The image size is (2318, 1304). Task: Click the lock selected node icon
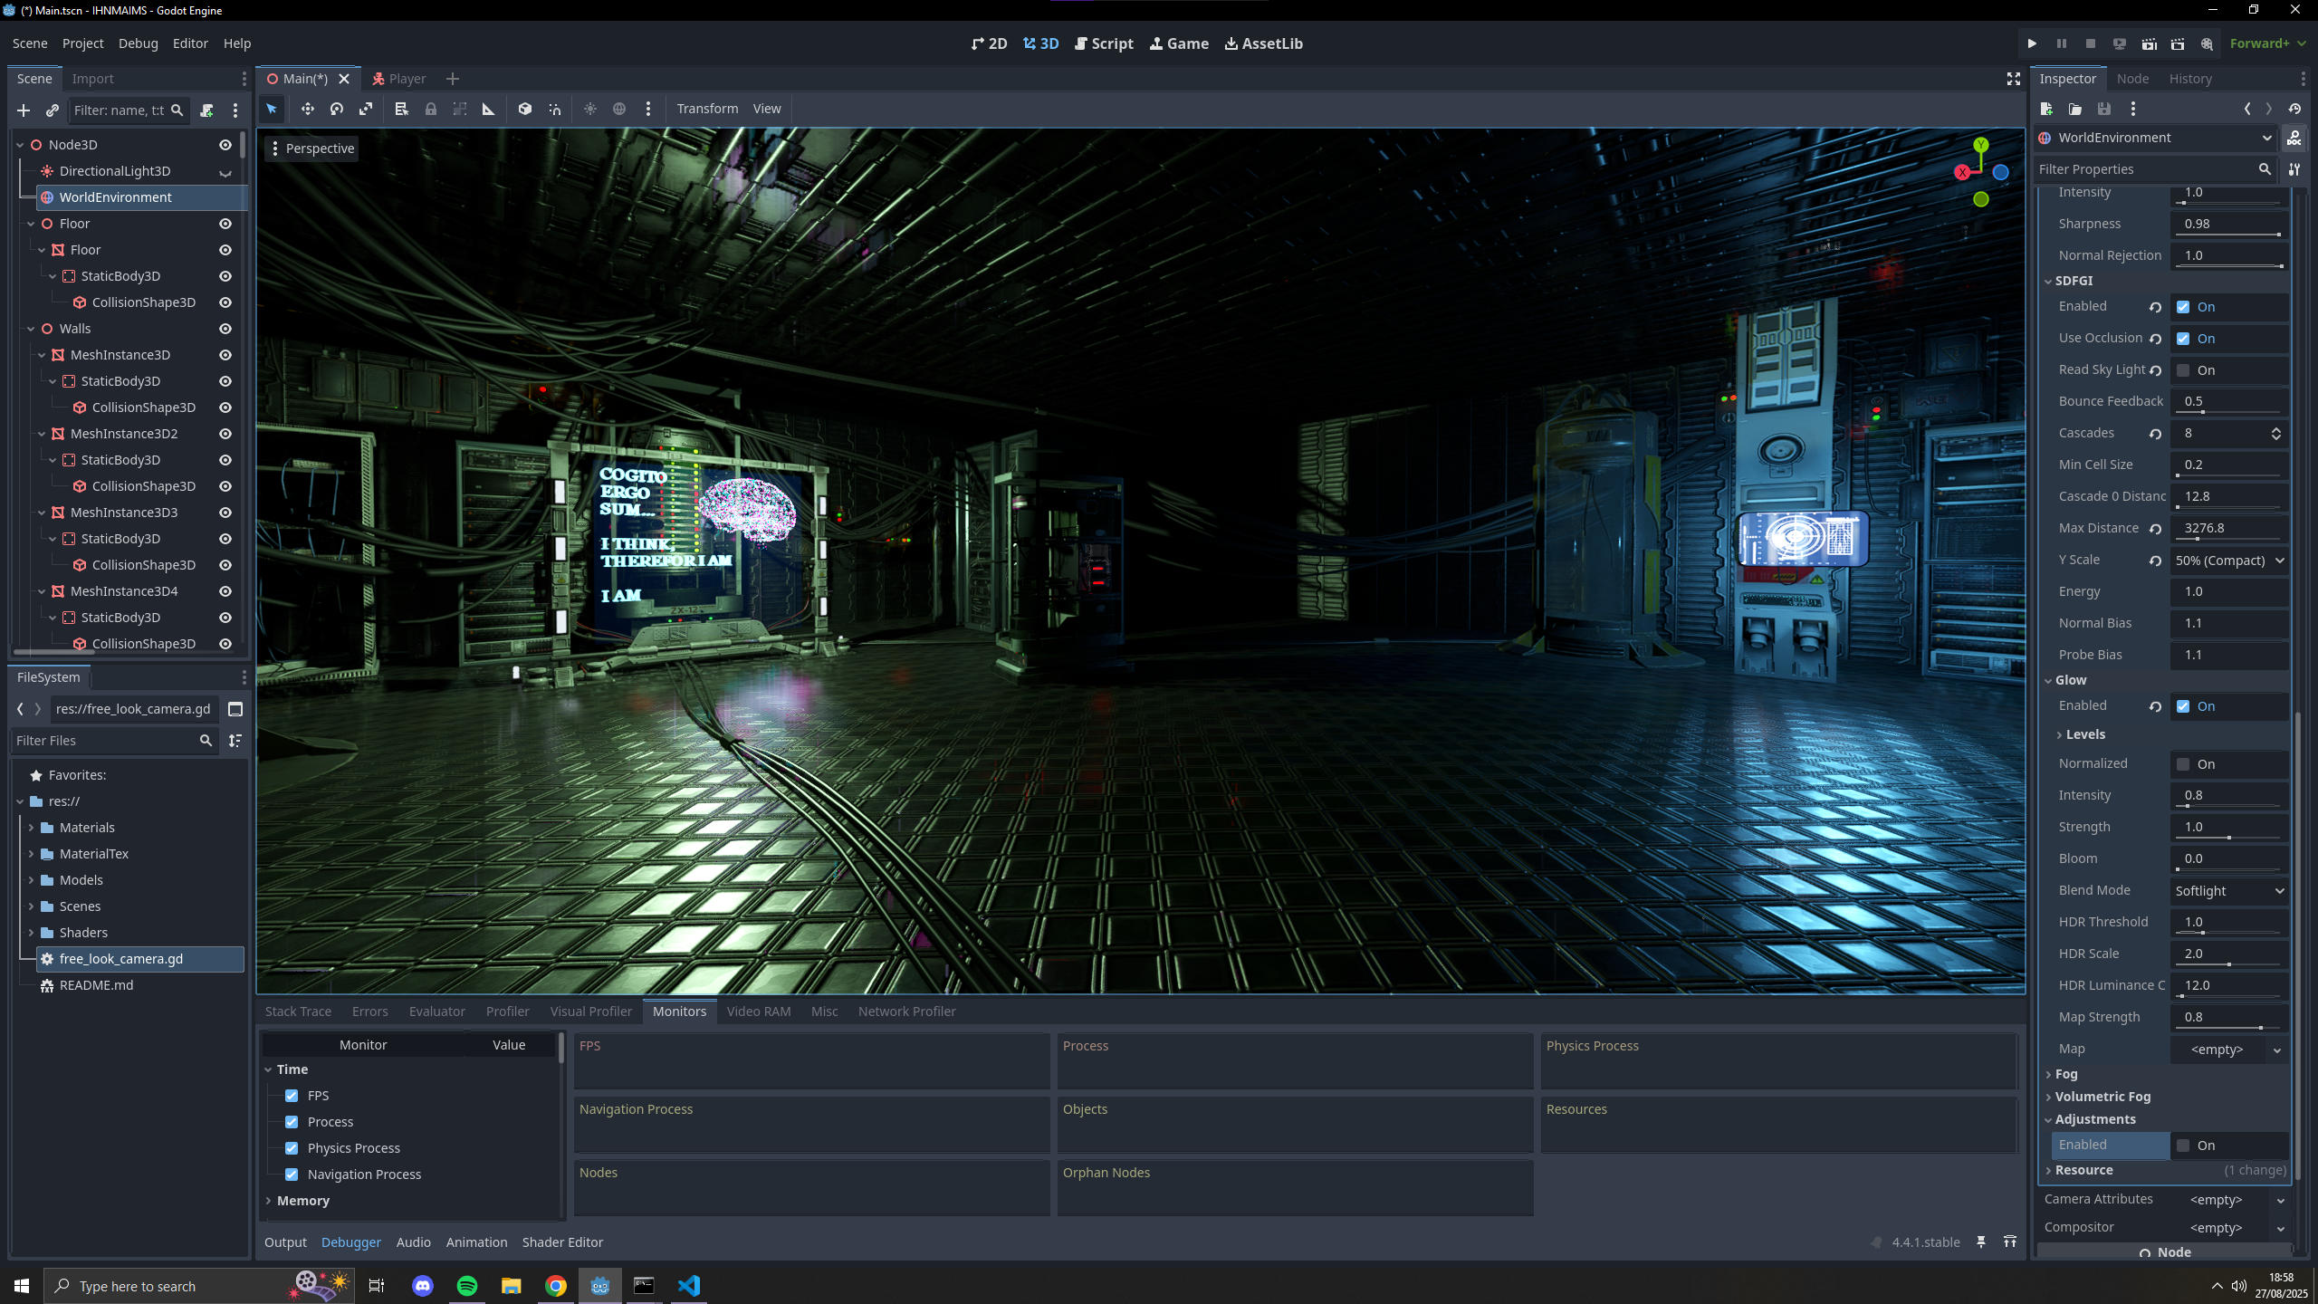(431, 109)
